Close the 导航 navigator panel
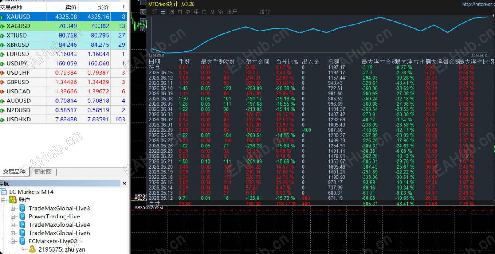The height and width of the screenshot is (254, 495). [124, 183]
